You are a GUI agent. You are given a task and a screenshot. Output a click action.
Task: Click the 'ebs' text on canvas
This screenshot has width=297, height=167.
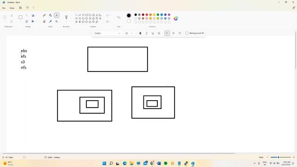(24, 51)
